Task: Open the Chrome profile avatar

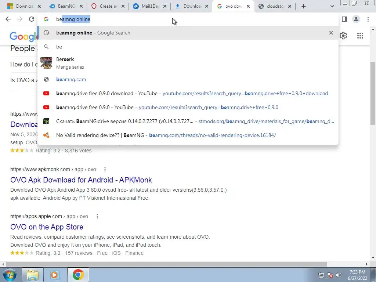Action: tap(356, 19)
